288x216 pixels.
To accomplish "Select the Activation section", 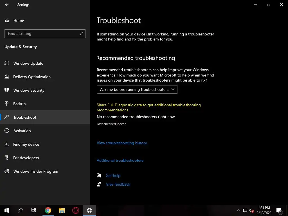I will click(x=45, y=130).
